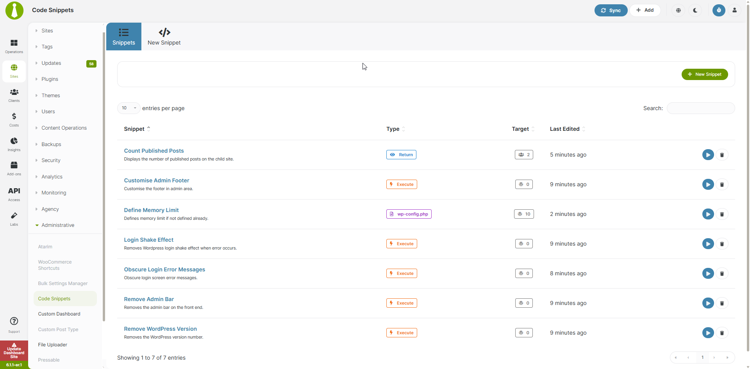Image resolution: width=750 pixels, height=369 pixels.
Task: Sort by the Last Edited column
Action: pos(568,129)
